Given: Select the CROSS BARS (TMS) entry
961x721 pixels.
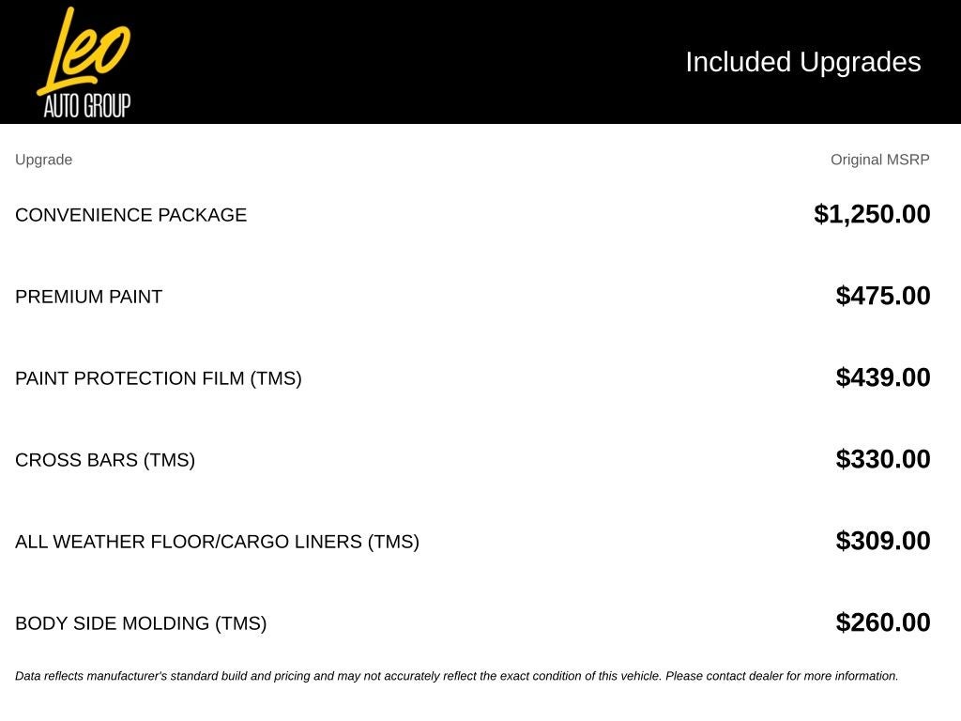Looking at the screenshot, I should (105, 460).
